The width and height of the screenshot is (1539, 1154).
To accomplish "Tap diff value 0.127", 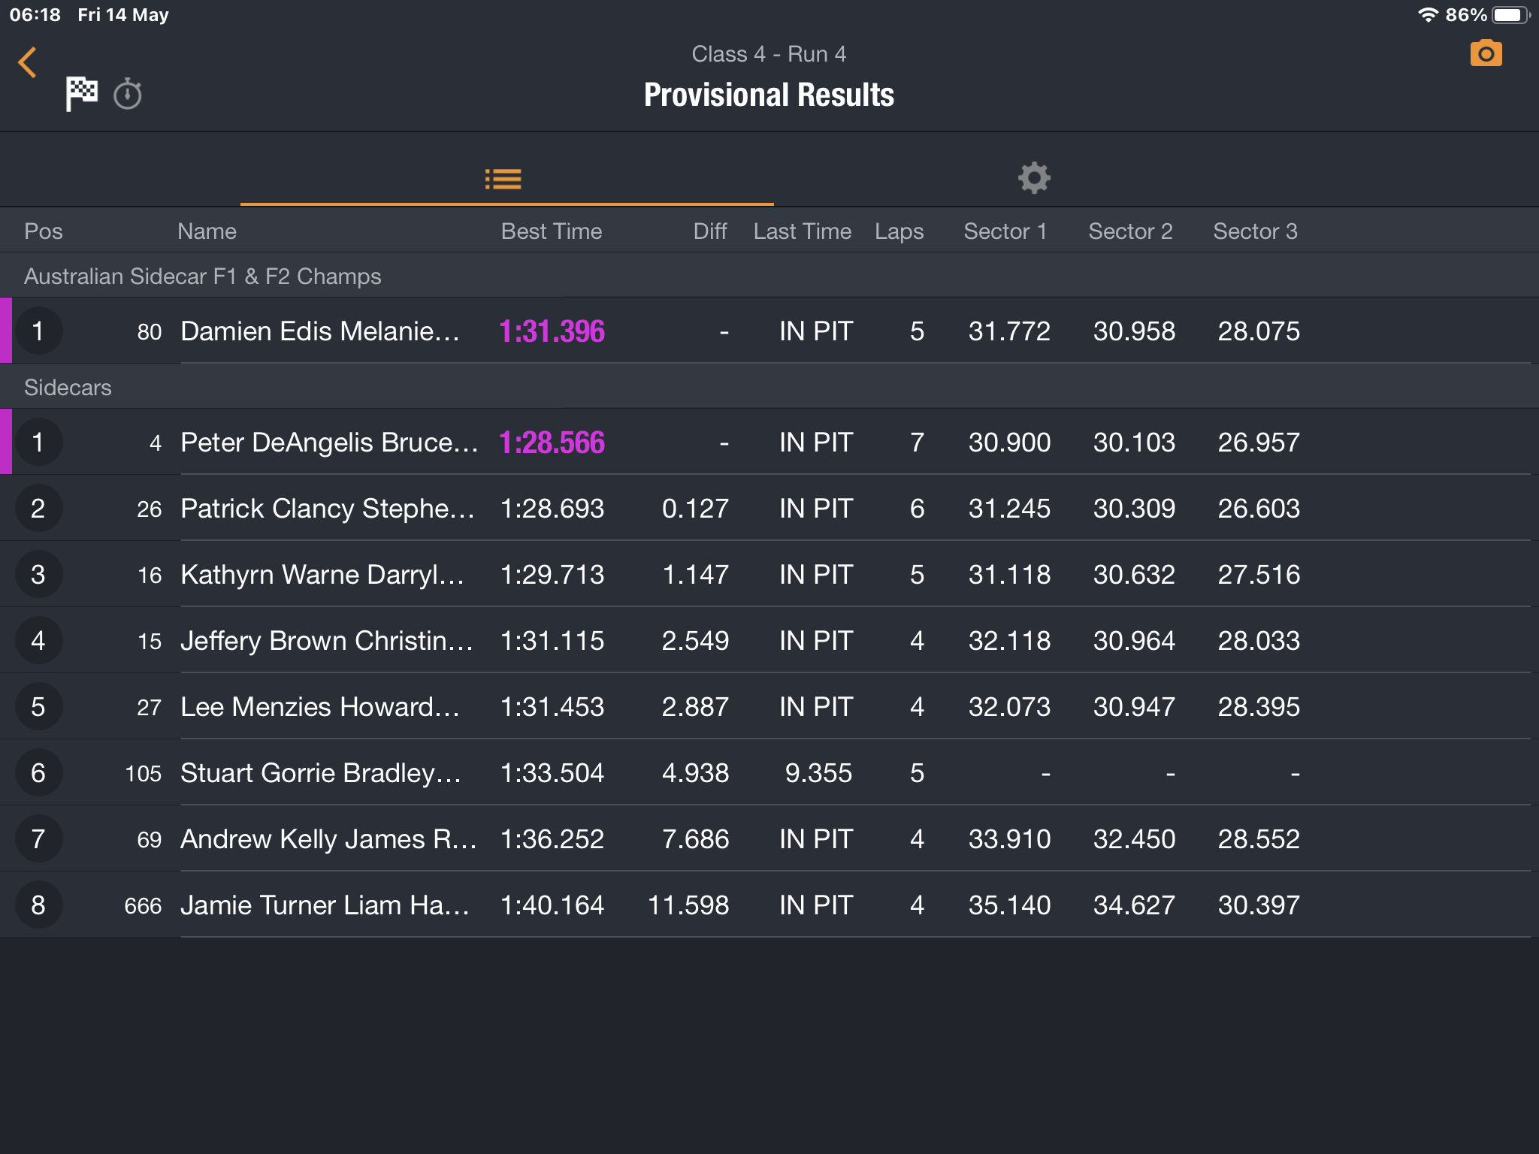I will click(x=695, y=509).
